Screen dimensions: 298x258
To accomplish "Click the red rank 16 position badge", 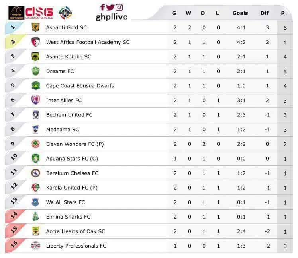I will [x=14, y=245].
